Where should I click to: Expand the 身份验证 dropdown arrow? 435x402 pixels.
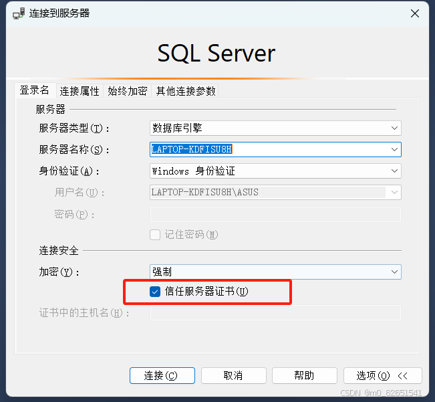(x=394, y=171)
